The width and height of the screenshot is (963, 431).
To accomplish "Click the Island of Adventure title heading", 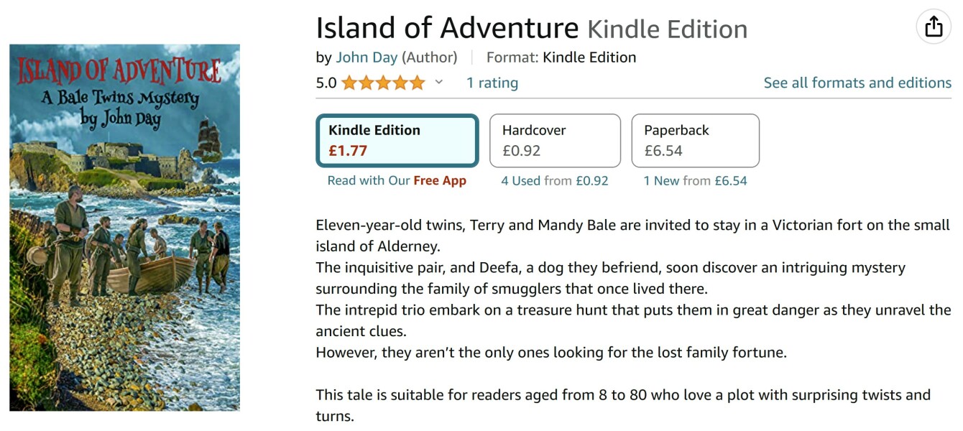I will 447,29.
